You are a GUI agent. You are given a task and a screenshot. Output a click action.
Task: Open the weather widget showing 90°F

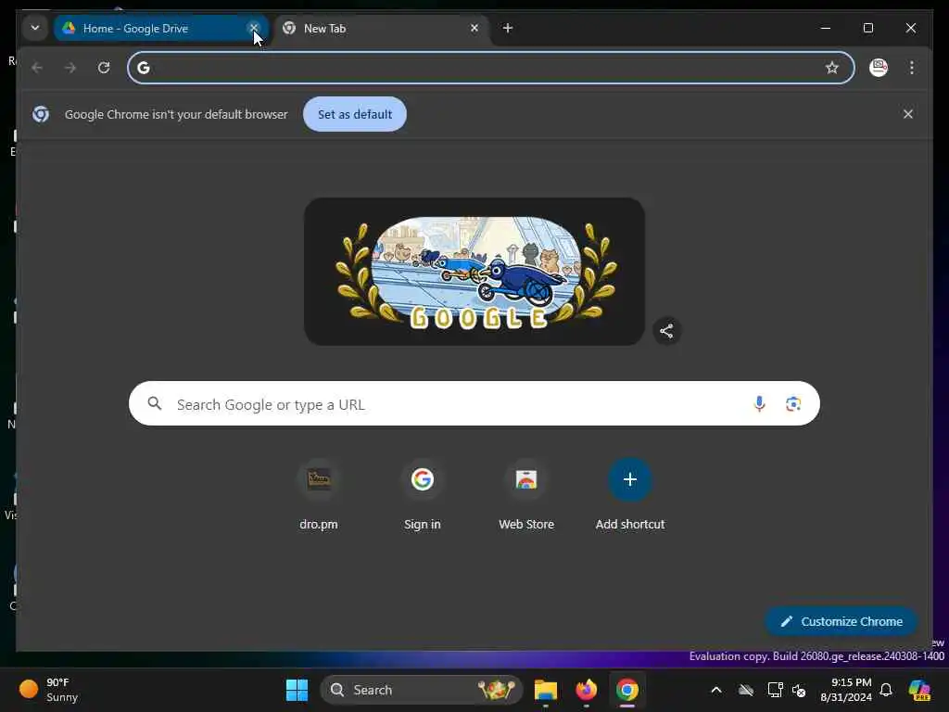[50, 690]
